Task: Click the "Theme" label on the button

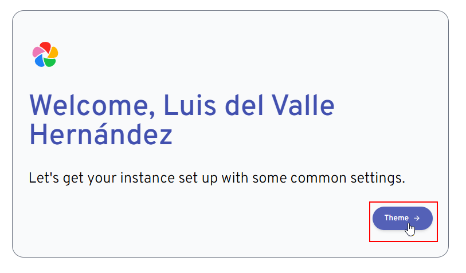Action: (x=396, y=218)
